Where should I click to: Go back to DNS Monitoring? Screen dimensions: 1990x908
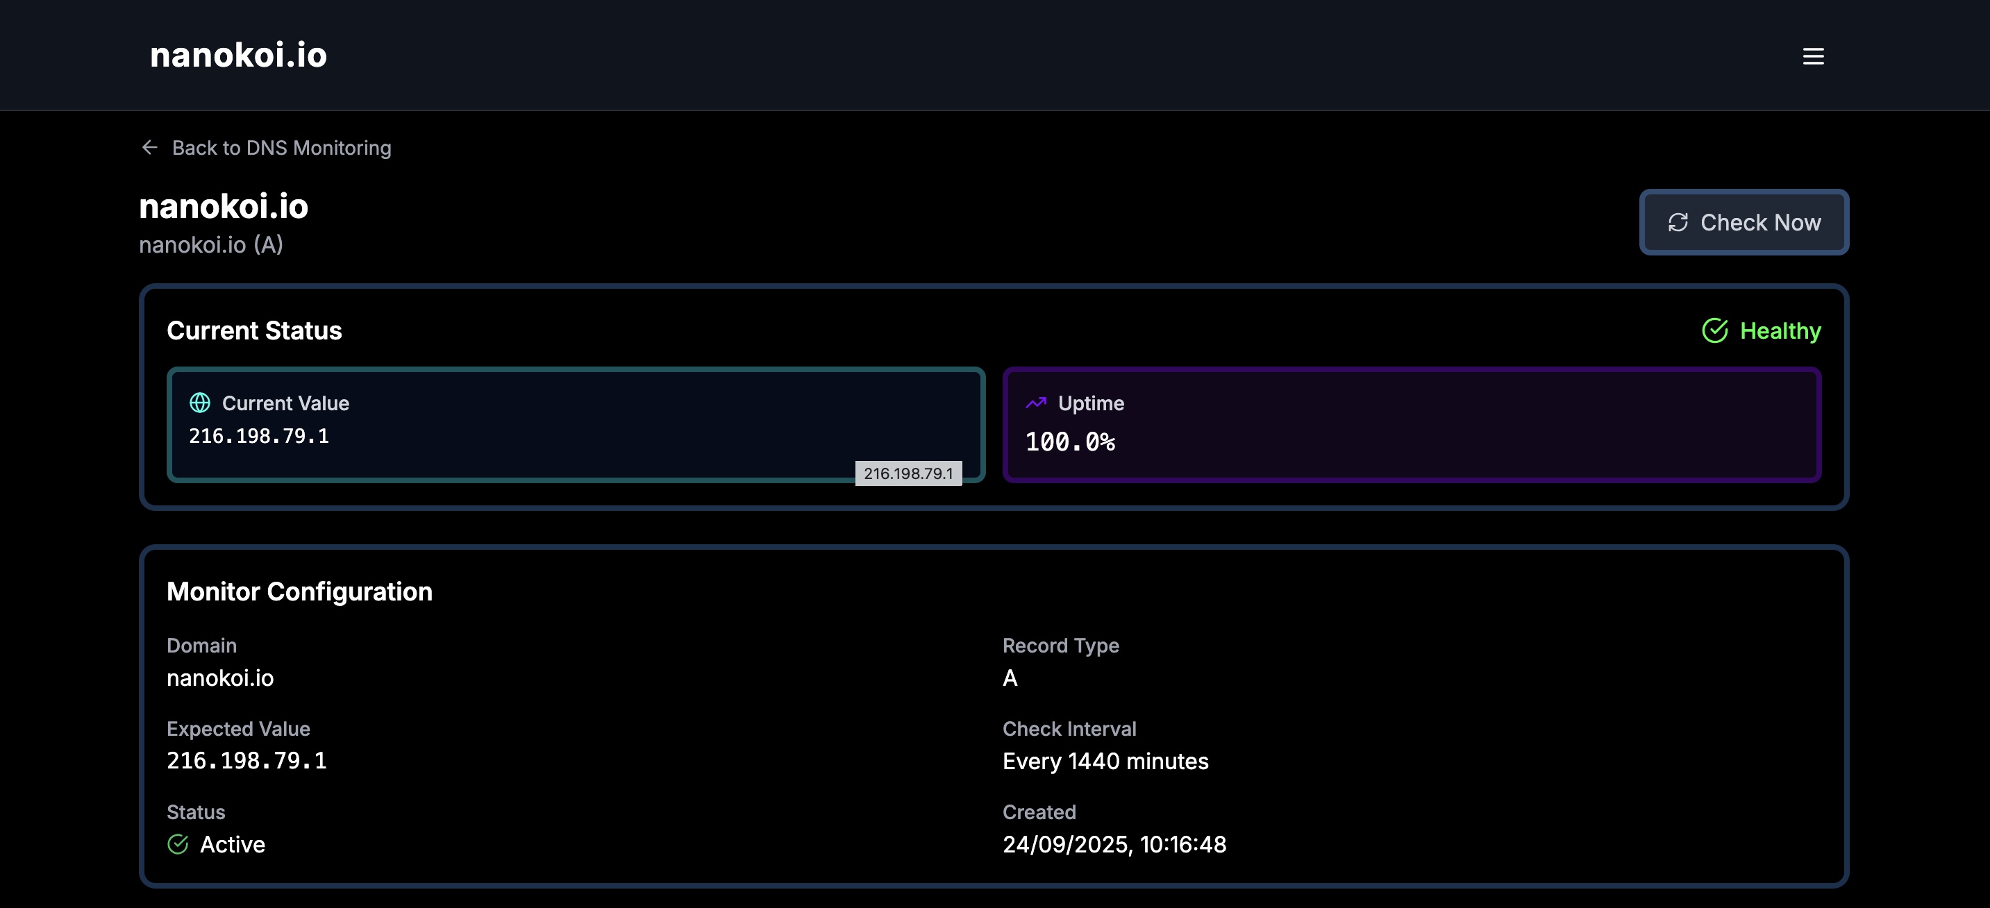pos(281,147)
